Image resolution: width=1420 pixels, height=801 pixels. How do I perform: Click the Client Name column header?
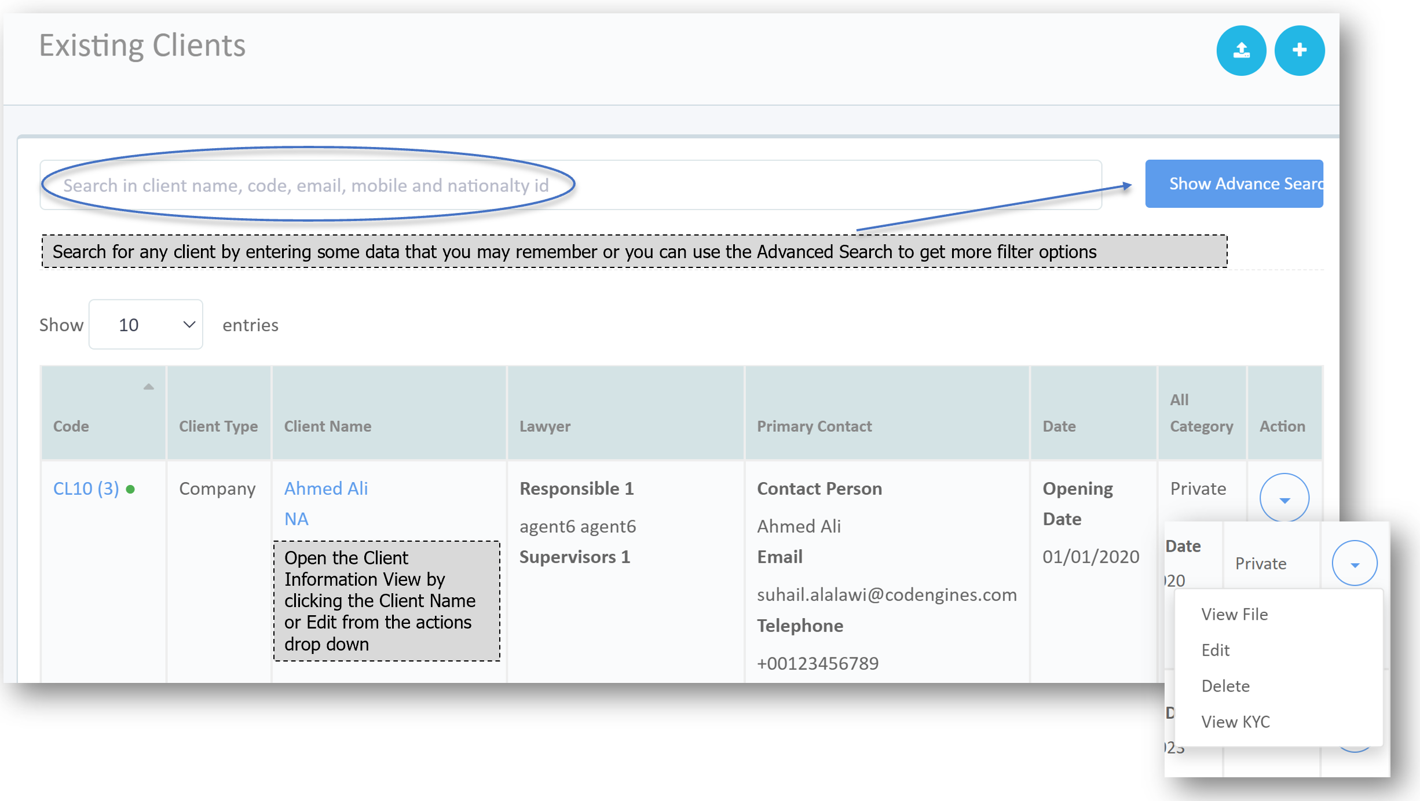pyautogui.click(x=327, y=426)
